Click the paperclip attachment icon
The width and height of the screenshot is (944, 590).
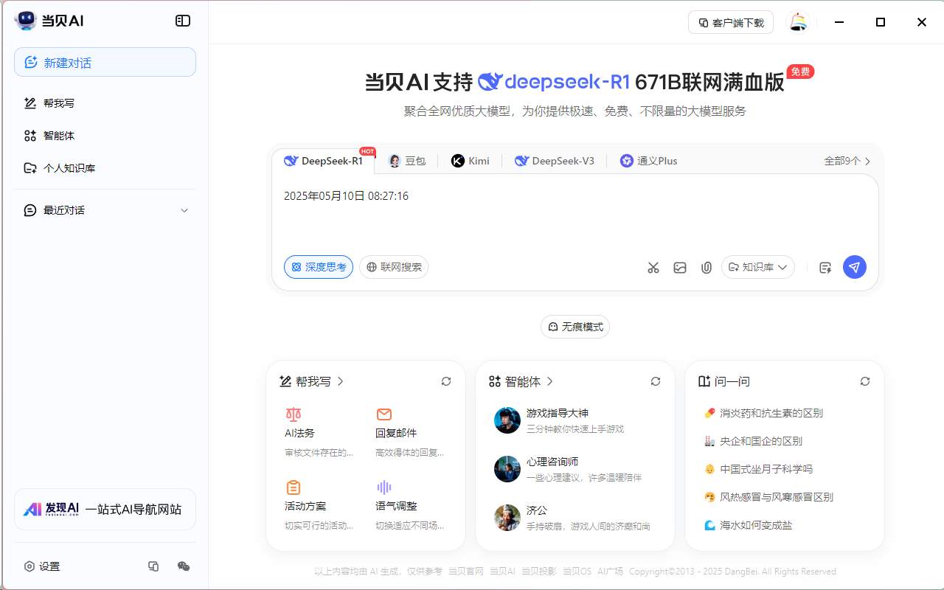click(x=706, y=268)
